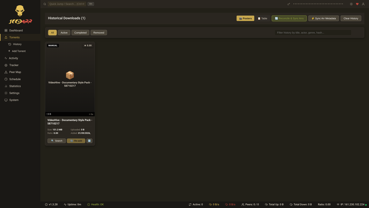
Task: Click the magnifier icon in top bar
Action: pyautogui.click(x=45, y=4)
